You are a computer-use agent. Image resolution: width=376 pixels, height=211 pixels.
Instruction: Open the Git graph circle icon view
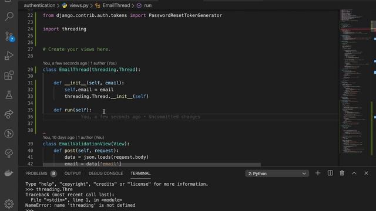click(9, 134)
